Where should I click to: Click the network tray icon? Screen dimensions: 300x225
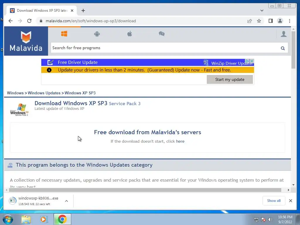click(256, 219)
